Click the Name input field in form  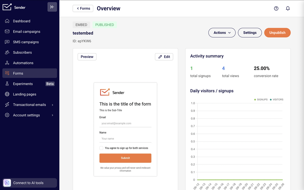pos(125,139)
